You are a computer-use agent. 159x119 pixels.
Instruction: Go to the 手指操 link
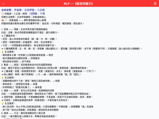coord(18,10)
